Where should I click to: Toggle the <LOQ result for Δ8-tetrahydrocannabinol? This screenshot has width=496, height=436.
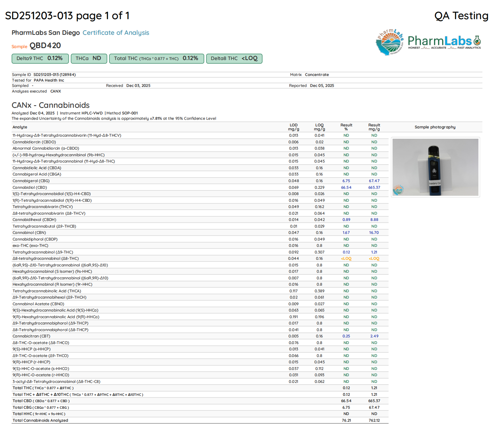(x=346, y=258)
